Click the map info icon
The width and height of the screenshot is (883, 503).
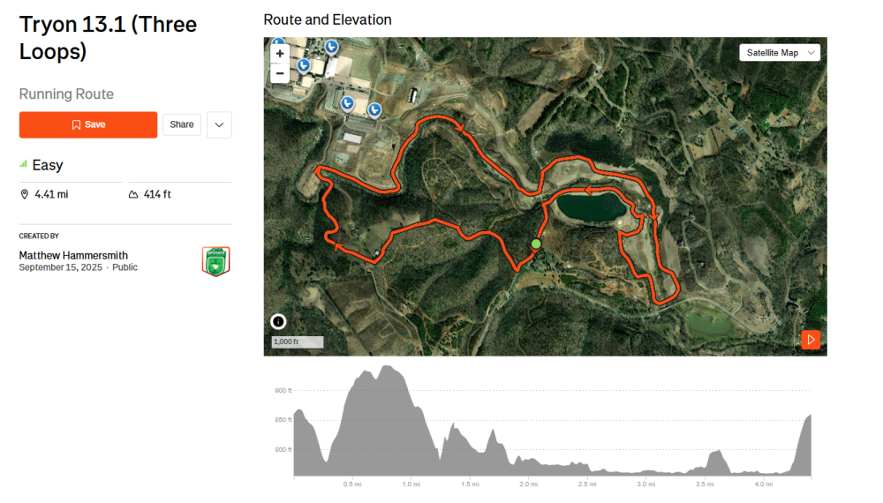click(x=279, y=322)
